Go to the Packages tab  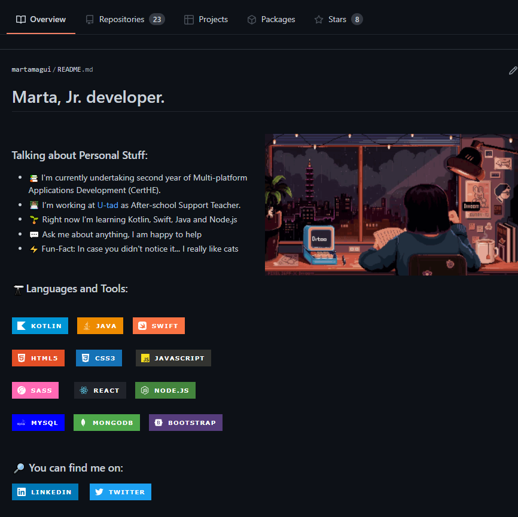(x=271, y=20)
